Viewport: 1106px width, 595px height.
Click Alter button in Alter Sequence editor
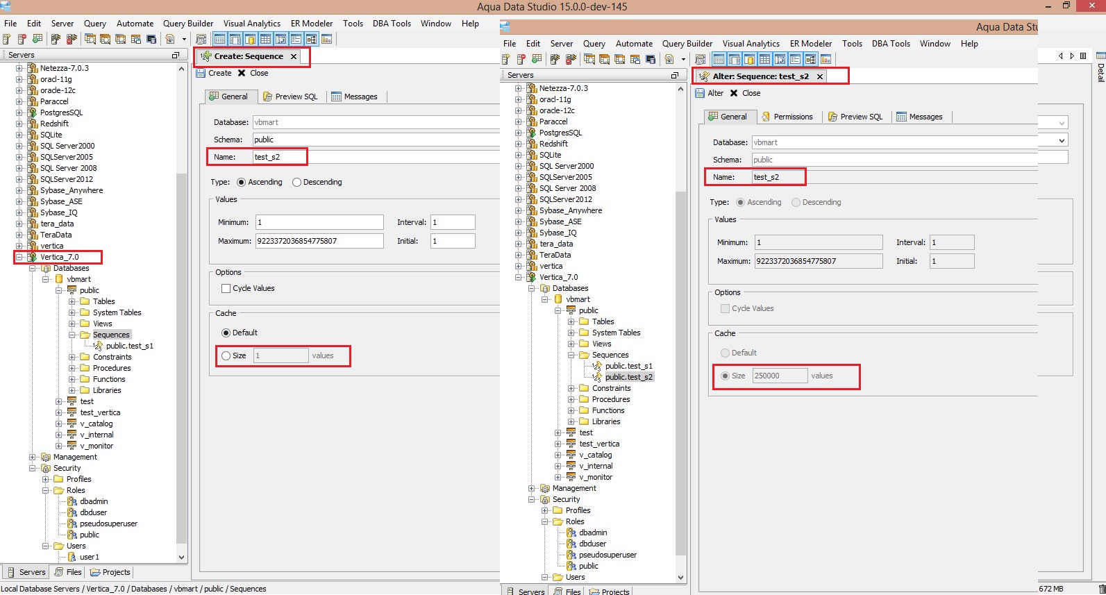click(x=710, y=93)
